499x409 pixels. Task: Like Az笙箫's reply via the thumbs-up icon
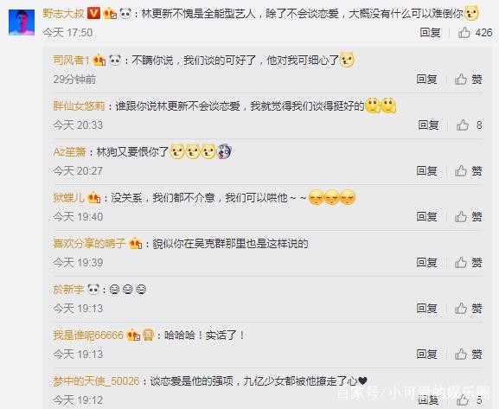461,171
